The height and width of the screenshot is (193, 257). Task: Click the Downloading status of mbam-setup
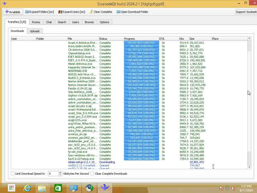(107, 162)
